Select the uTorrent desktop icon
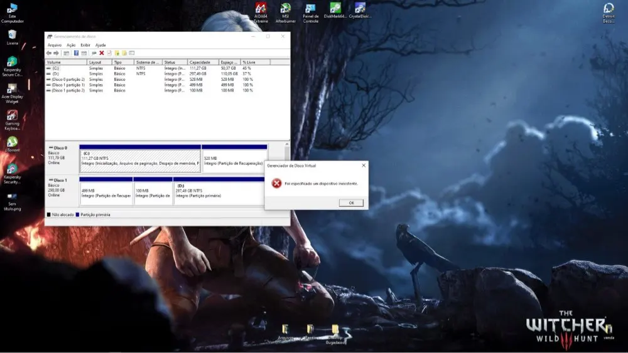 12,144
